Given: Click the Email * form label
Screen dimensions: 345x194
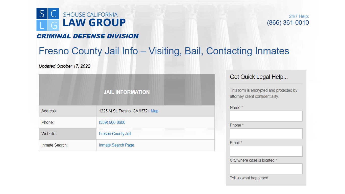Looking at the screenshot, I should (236, 143).
